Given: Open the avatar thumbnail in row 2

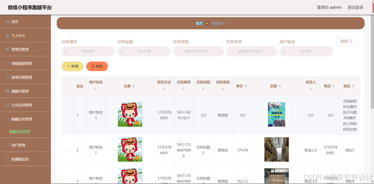Looking at the screenshot, I should 130,149.
